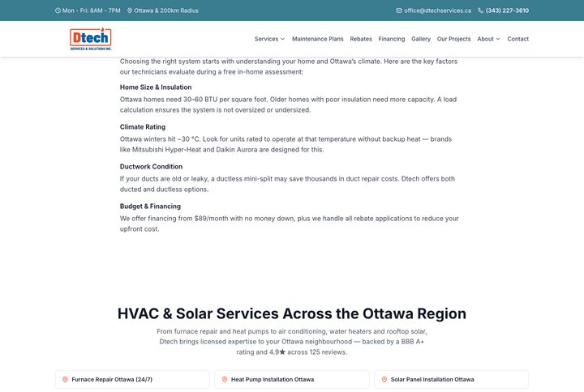View the Our Projects page

[x=453, y=39]
